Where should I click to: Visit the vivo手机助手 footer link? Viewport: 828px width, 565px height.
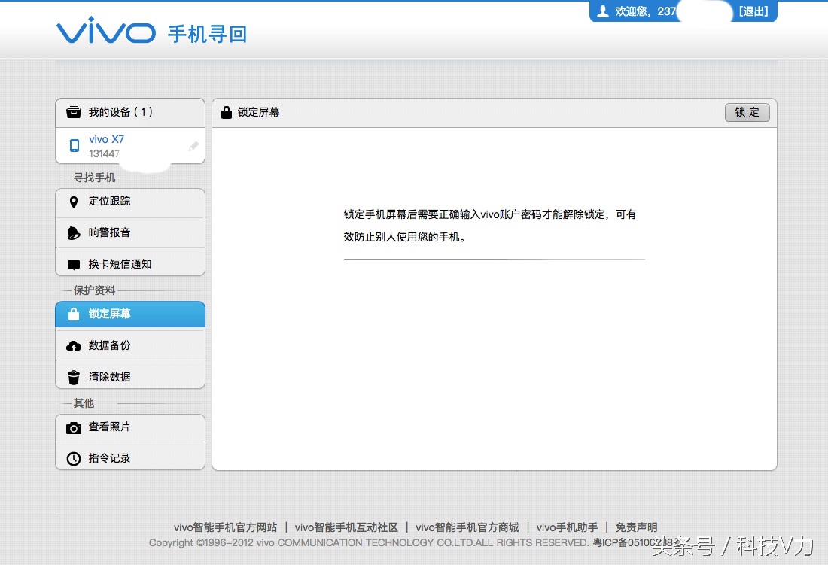click(x=566, y=527)
